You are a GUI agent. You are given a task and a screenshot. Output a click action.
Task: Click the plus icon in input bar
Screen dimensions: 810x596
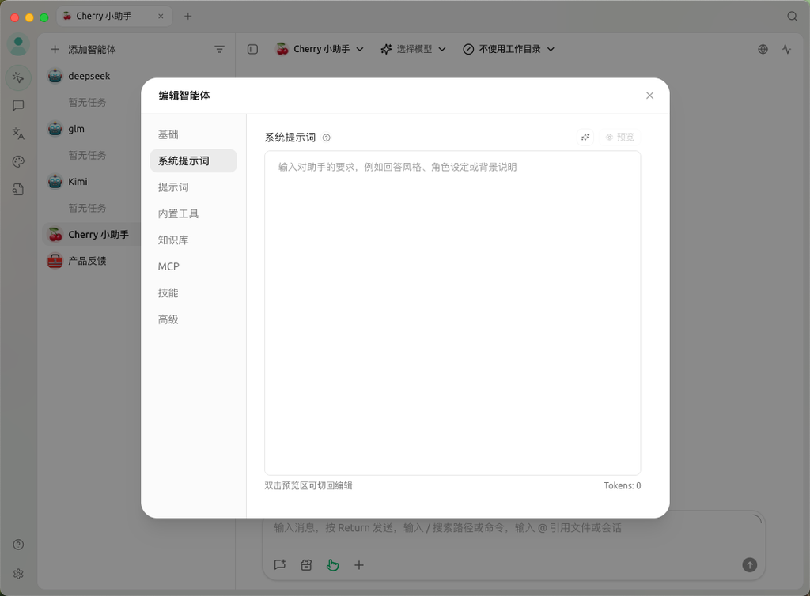coord(359,565)
